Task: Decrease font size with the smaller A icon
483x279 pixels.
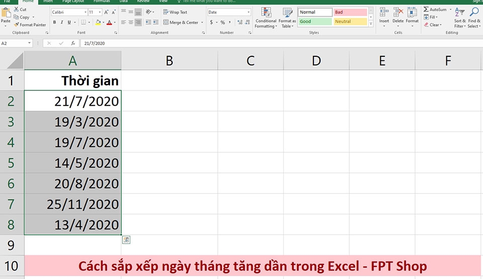Action: click(114, 12)
